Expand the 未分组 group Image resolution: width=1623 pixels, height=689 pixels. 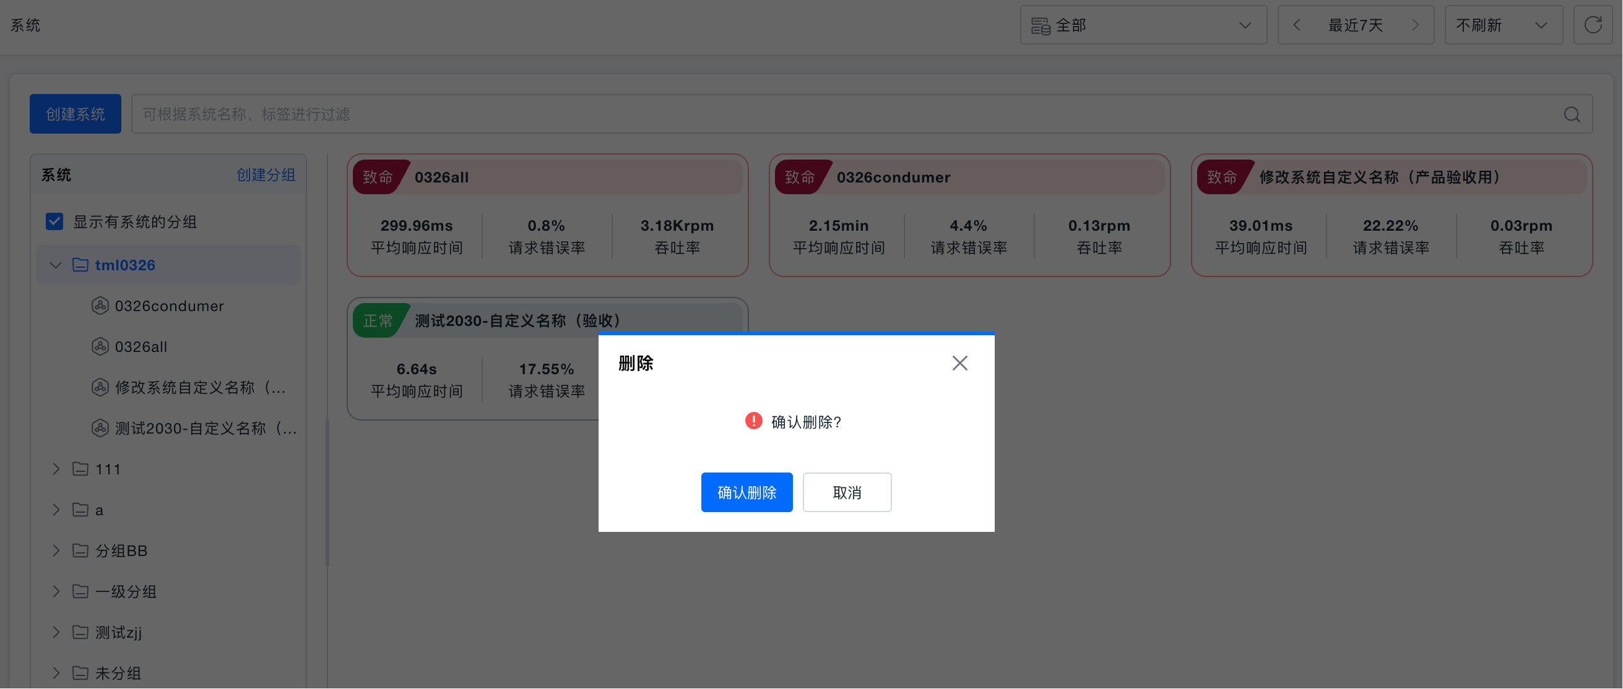point(56,673)
